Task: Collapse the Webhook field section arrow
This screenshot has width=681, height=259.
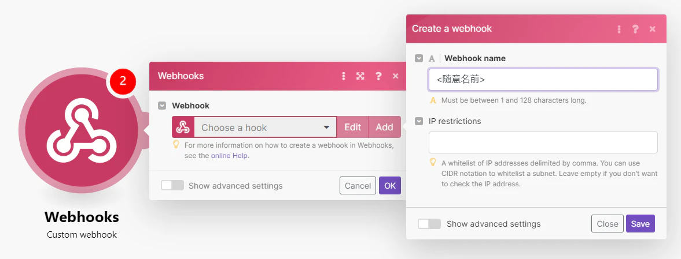Action: pyautogui.click(x=162, y=106)
